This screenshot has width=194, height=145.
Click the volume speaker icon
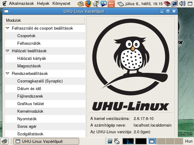(x=182, y=4)
